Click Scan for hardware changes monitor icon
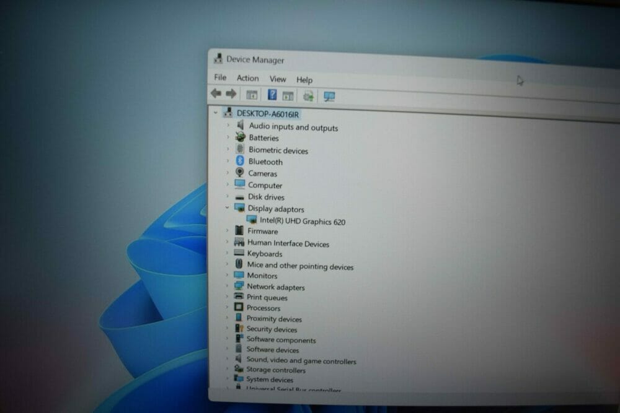The height and width of the screenshot is (413, 620). click(x=329, y=97)
